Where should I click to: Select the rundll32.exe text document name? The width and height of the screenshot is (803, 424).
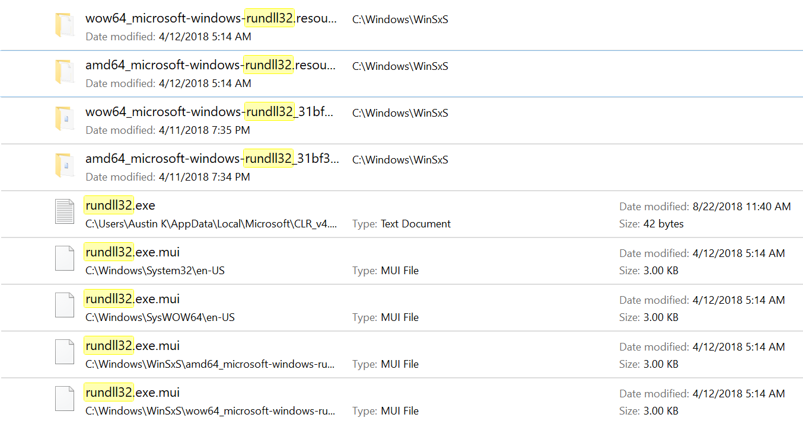120,205
